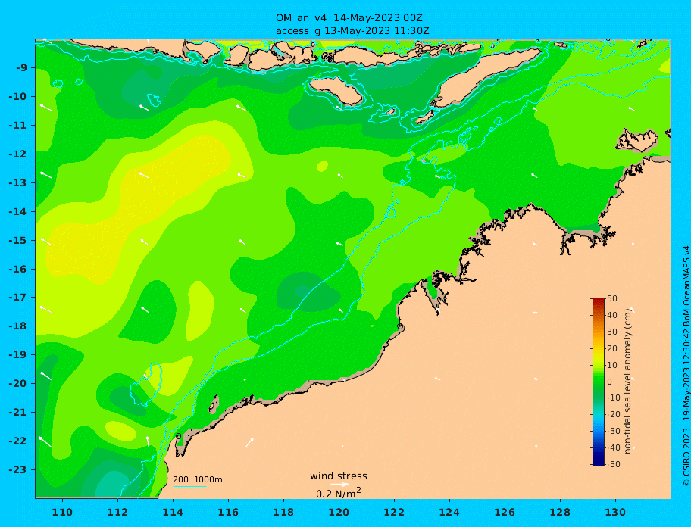Click the CSIRO 2023 BoM OceanMAPS copyright text
The image size is (691, 527).
686,366
